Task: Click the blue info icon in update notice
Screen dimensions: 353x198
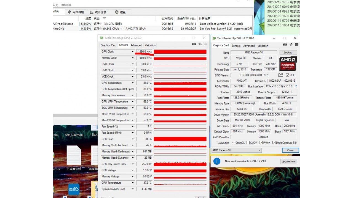Action: pos(217,161)
